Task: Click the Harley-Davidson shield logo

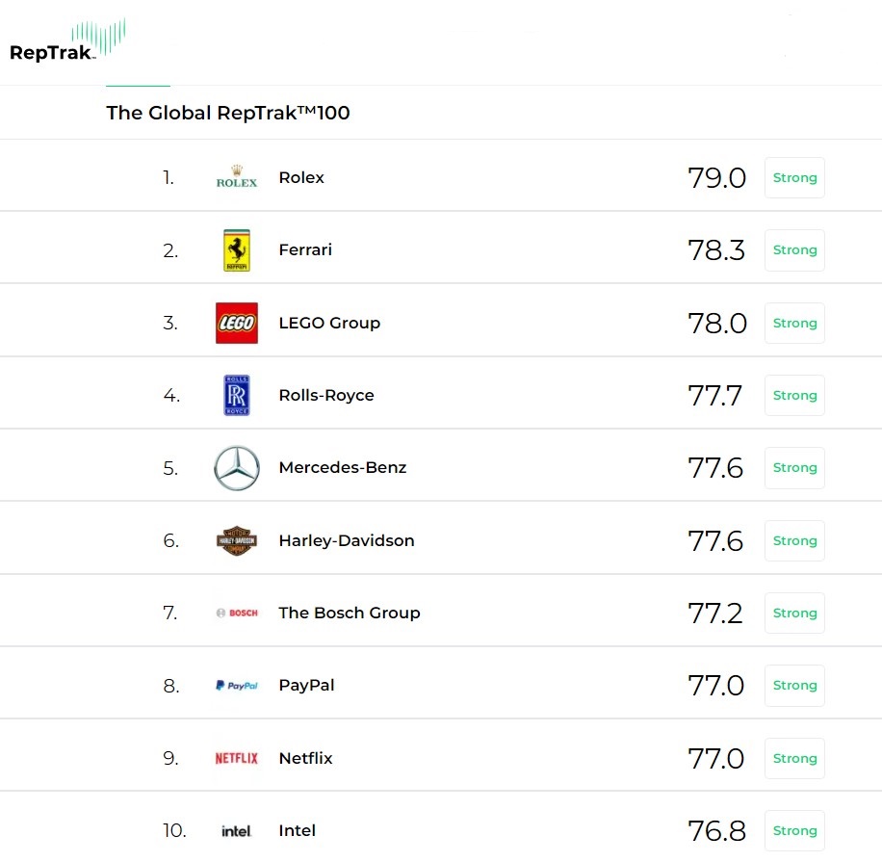Action: coord(237,541)
